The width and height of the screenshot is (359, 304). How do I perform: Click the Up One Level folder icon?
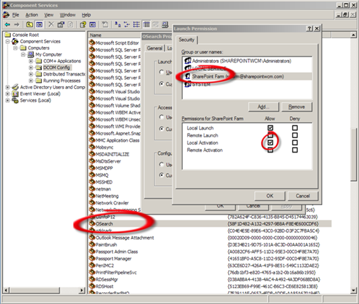pos(29,25)
